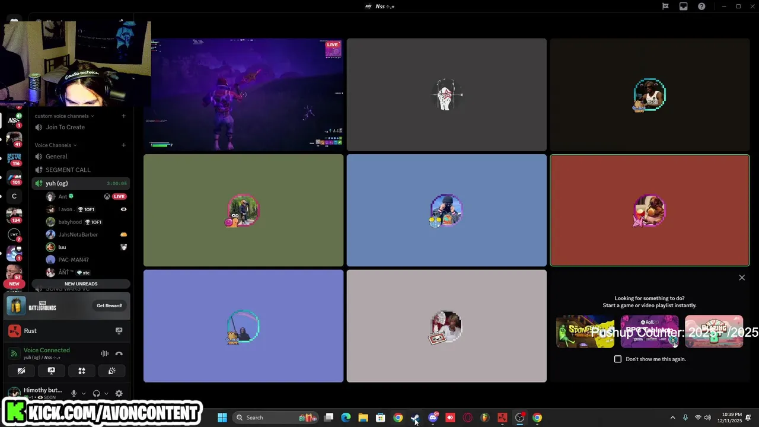Select the olive green participant tile

pos(243,211)
